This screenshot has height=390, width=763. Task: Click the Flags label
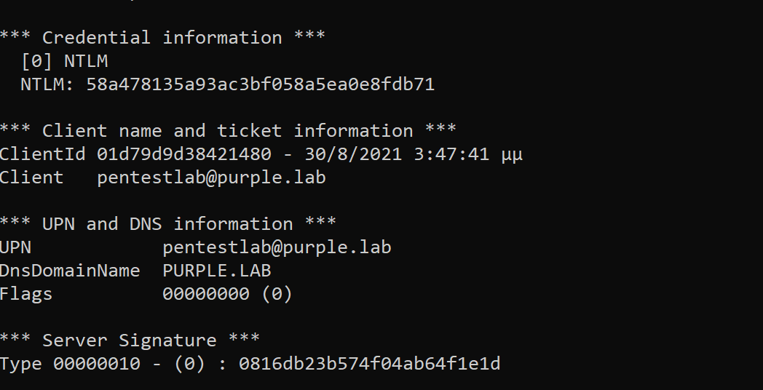coord(27,294)
